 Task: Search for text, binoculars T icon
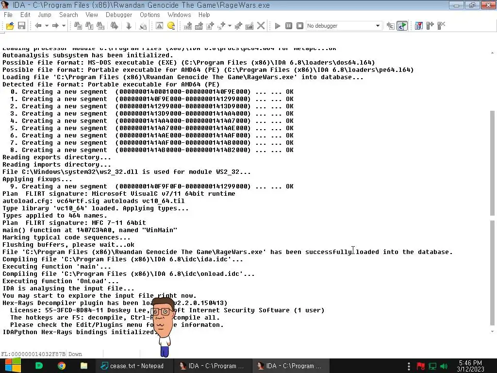point(89,26)
